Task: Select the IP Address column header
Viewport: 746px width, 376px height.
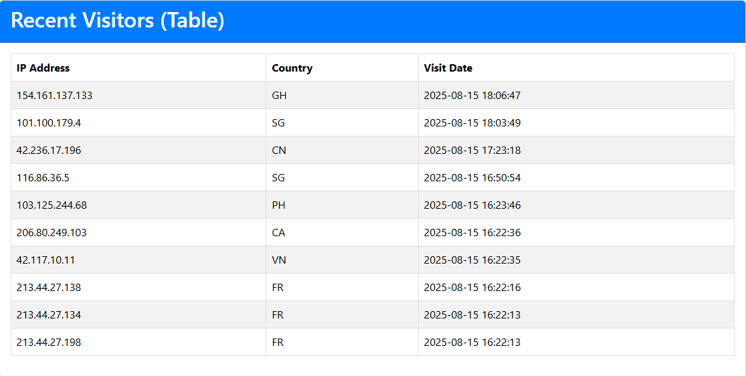Action: click(x=43, y=68)
